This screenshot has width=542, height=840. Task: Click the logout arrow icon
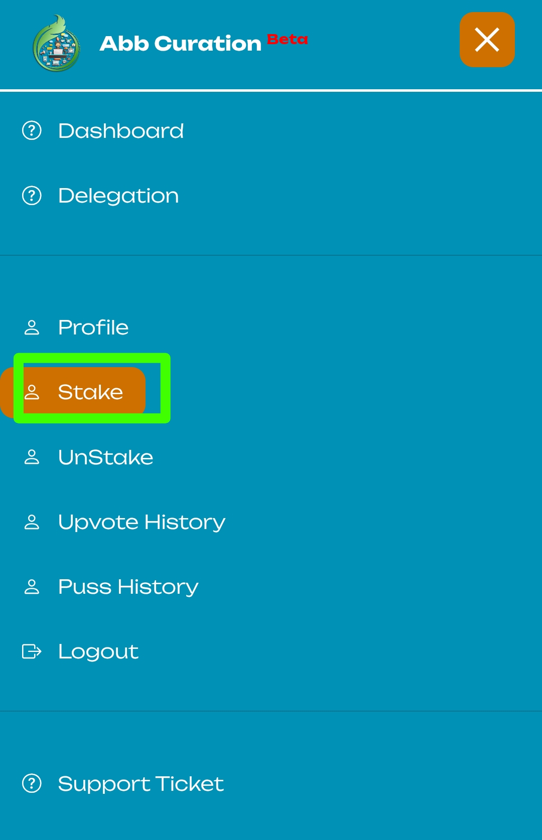(x=32, y=651)
